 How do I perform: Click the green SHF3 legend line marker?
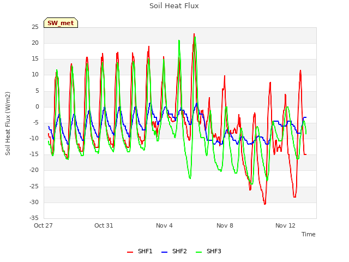[198, 252]
